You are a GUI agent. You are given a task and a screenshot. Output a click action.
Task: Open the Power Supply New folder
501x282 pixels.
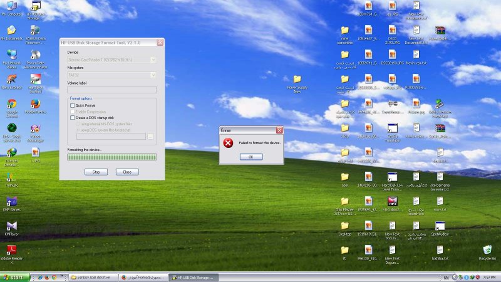(x=297, y=84)
